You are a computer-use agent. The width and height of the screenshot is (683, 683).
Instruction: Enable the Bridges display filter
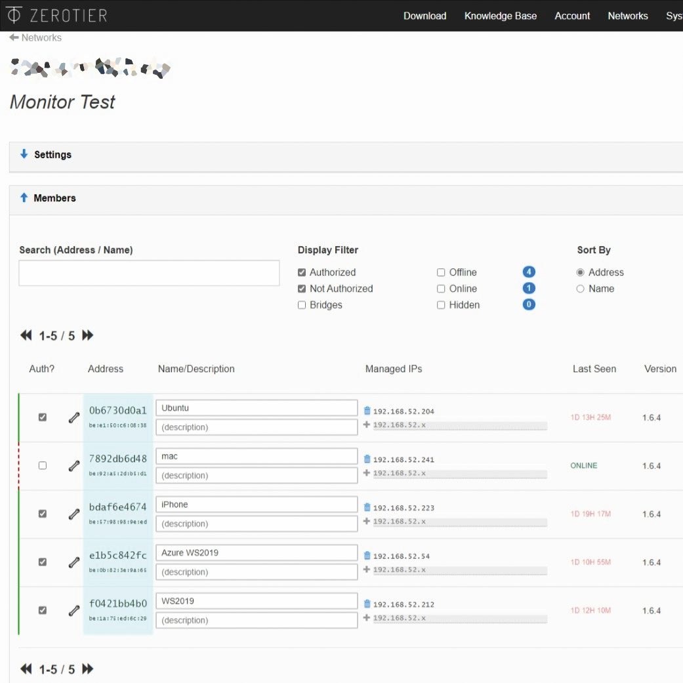[301, 305]
